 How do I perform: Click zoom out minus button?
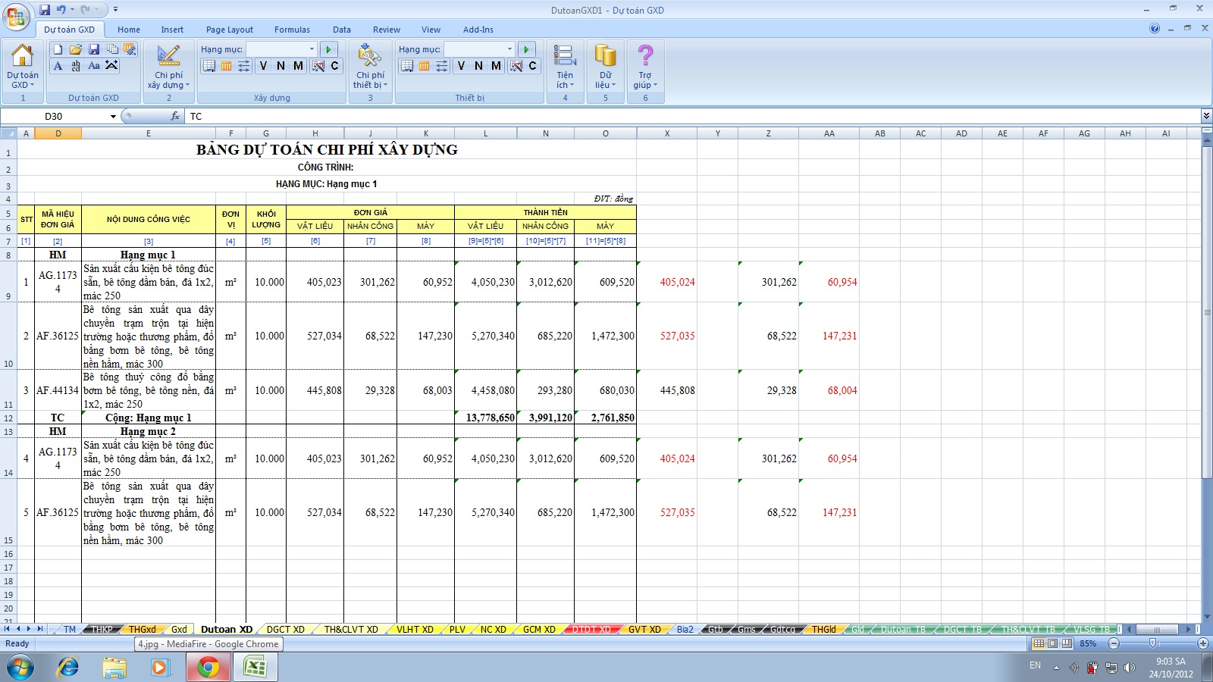pos(1114,643)
